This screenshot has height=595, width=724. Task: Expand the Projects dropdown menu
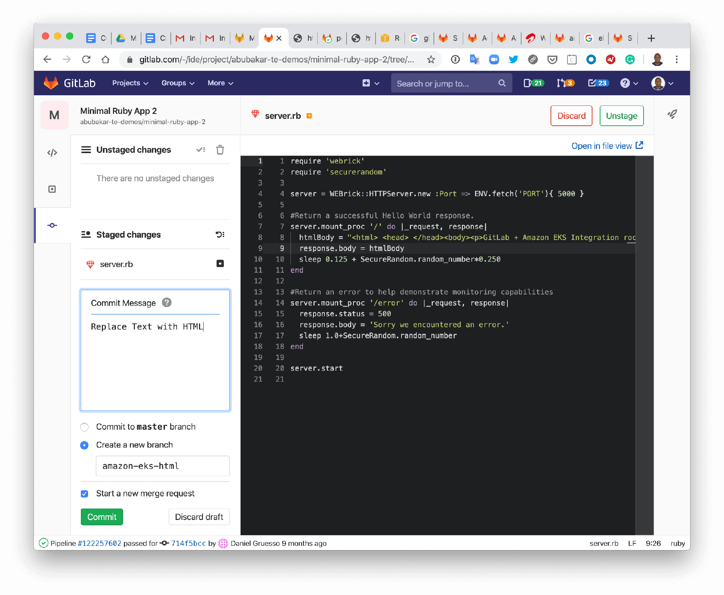pos(130,83)
